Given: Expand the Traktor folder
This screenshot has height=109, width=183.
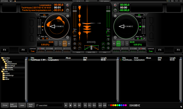Looking at the screenshot, I should pyautogui.click(x=8, y=62).
